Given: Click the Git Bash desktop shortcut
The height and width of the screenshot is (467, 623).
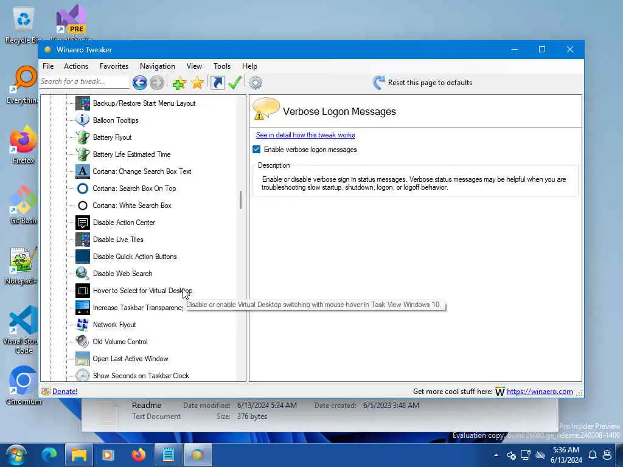Looking at the screenshot, I should (x=23, y=206).
